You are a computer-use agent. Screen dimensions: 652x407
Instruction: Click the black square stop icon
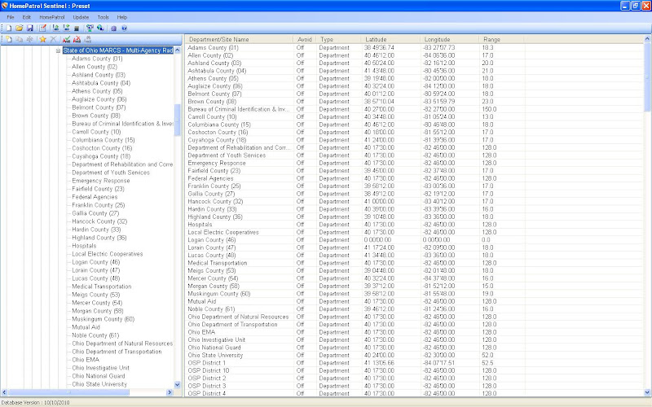[x=77, y=28]
